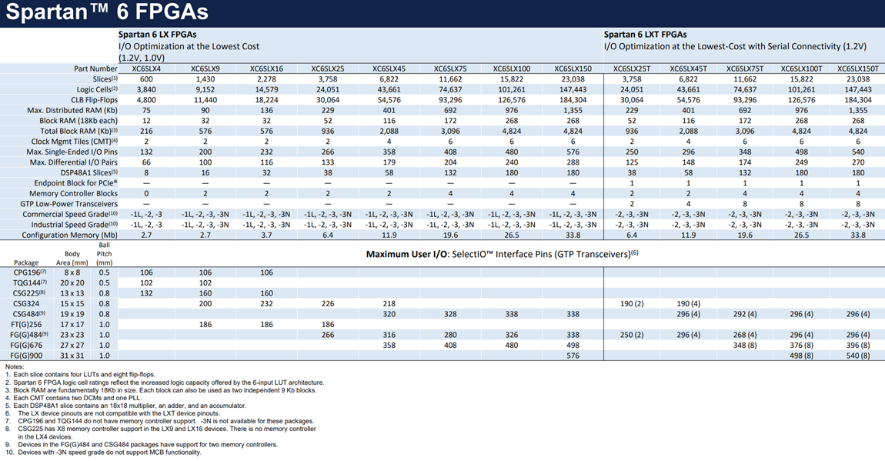Click the XC6SLX150 column header
Viewport: 885px width, 461px height.
[573, 68]
